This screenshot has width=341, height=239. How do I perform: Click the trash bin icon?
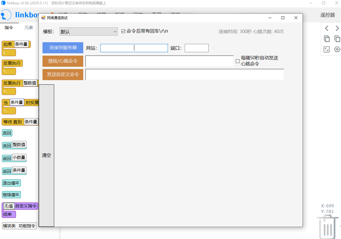(x=327, y=226)
